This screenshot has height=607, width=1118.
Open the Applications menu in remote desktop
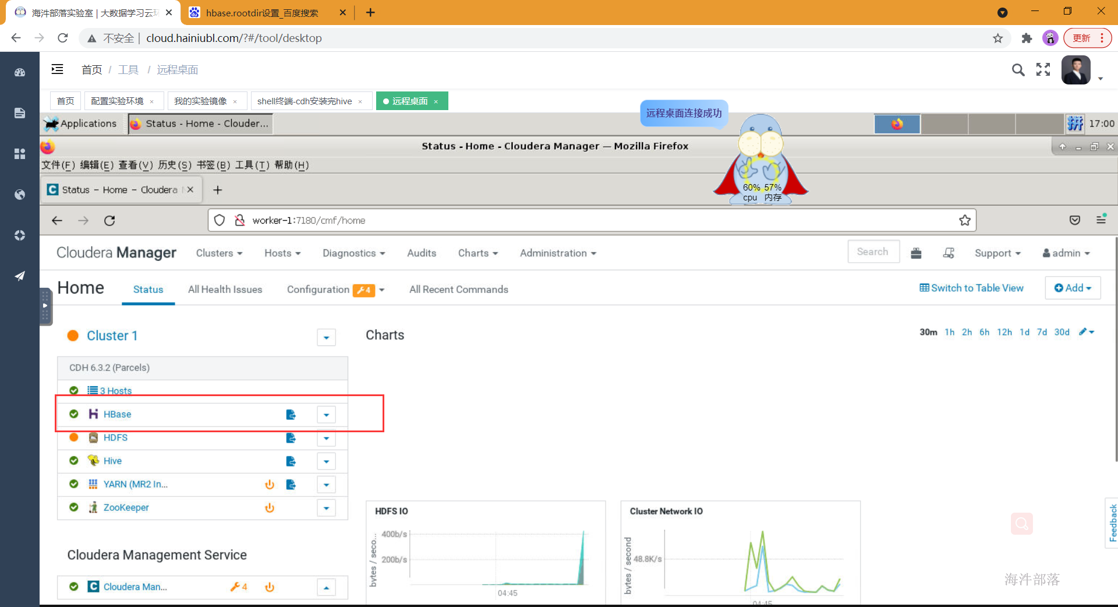[x=81, y=123]
